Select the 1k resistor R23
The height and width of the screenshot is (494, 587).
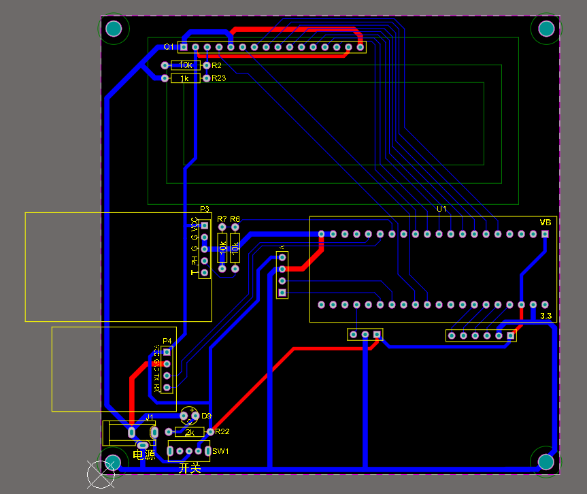[185, 78]
